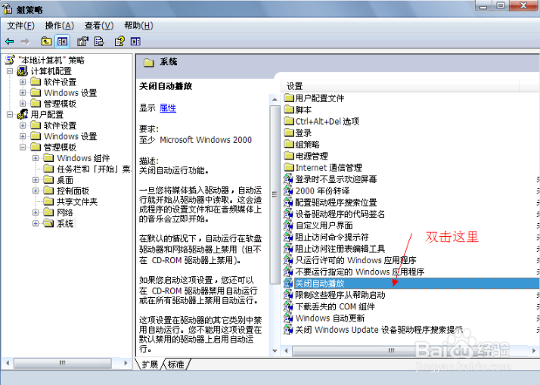
Task: Expand the 桌面 tree node
Action: [x=36, y=180]
